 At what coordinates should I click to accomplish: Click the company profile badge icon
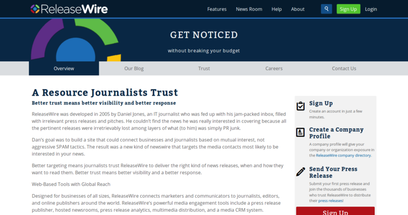tap(300, 132)
